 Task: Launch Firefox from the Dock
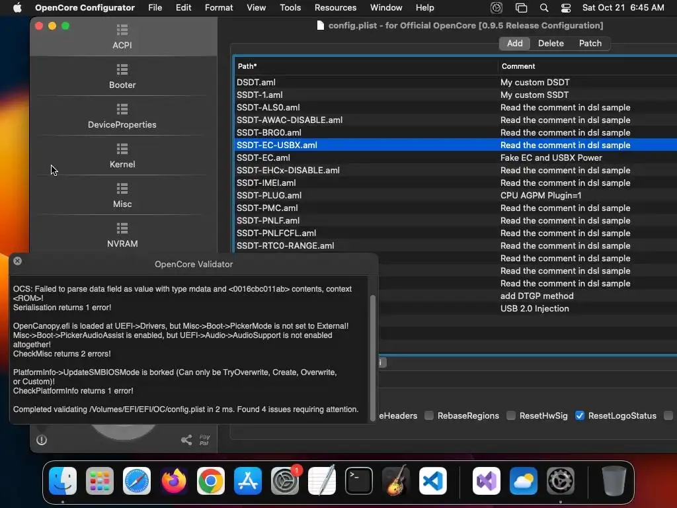point(174,481)
